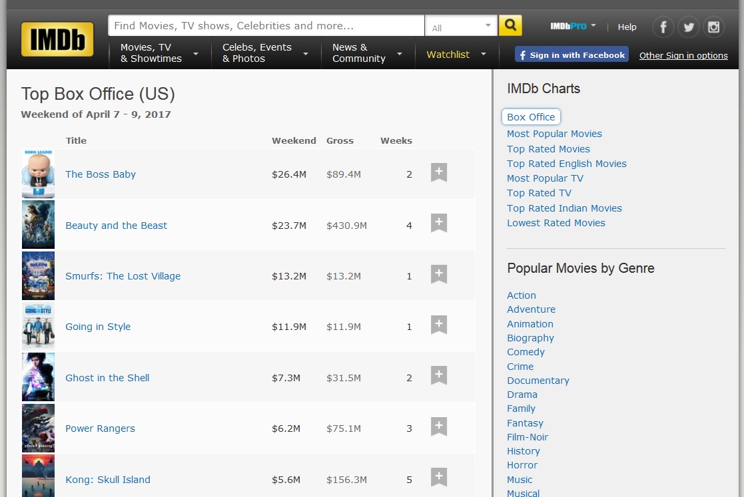Browse the Music genre
Image resolution: width=744 pixels, height=497 pixels.
520,480
